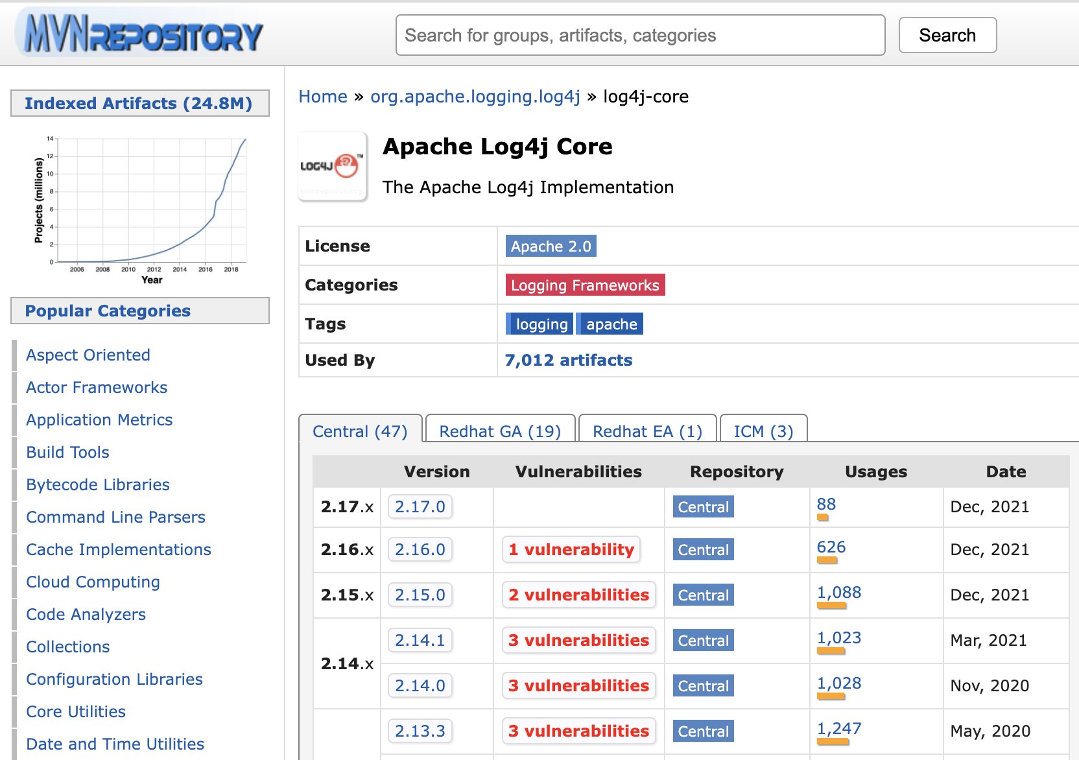Open the Build Tools category
This screenshot has height=760, width=1079.
pos(67,453)
